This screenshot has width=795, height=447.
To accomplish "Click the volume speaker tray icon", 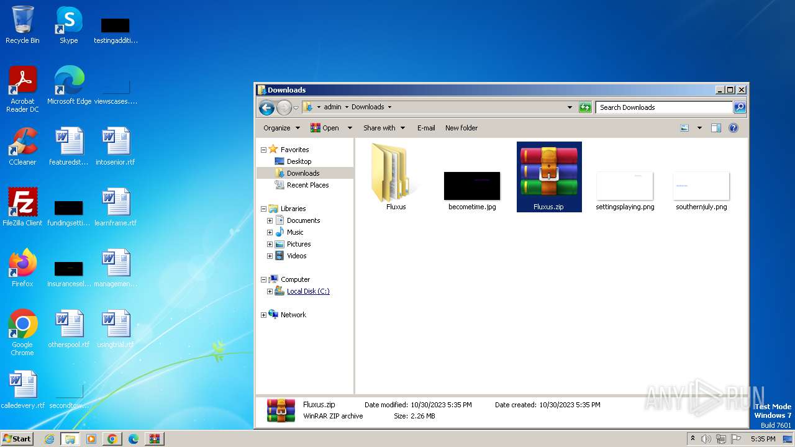I will (706, 439).
